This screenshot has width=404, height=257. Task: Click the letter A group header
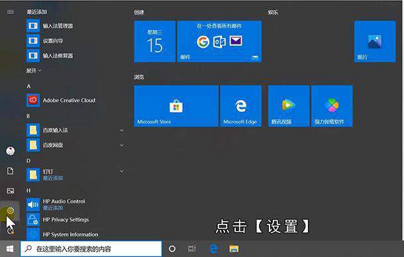click(28, 86)
